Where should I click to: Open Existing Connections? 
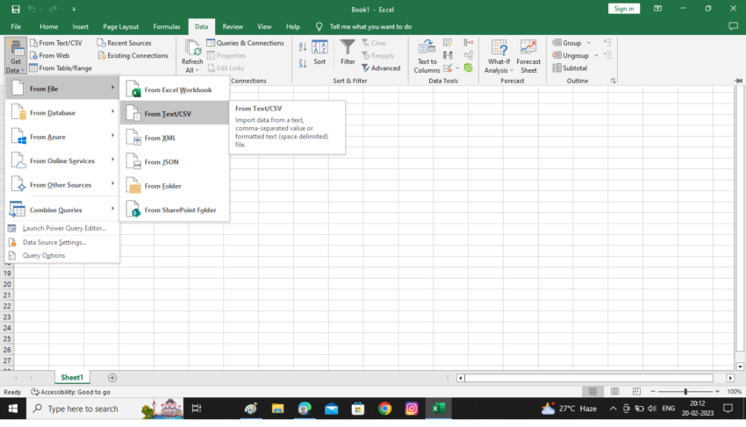(x=133, y=55)
